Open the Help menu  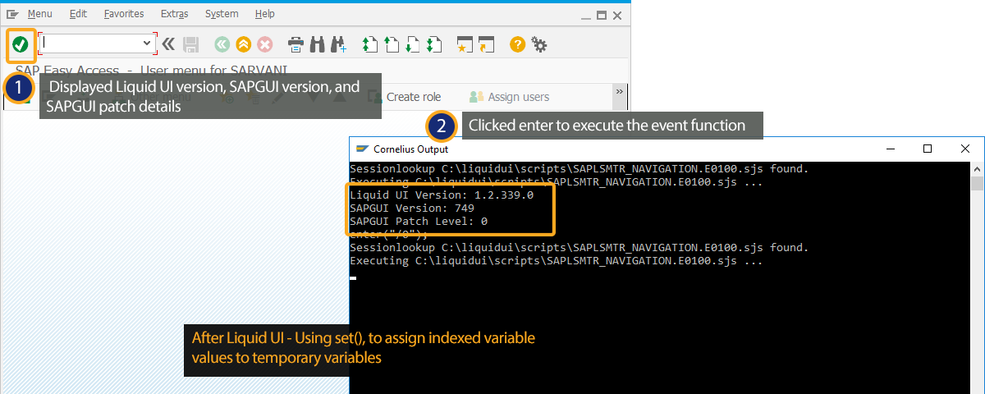pos(265,14)
